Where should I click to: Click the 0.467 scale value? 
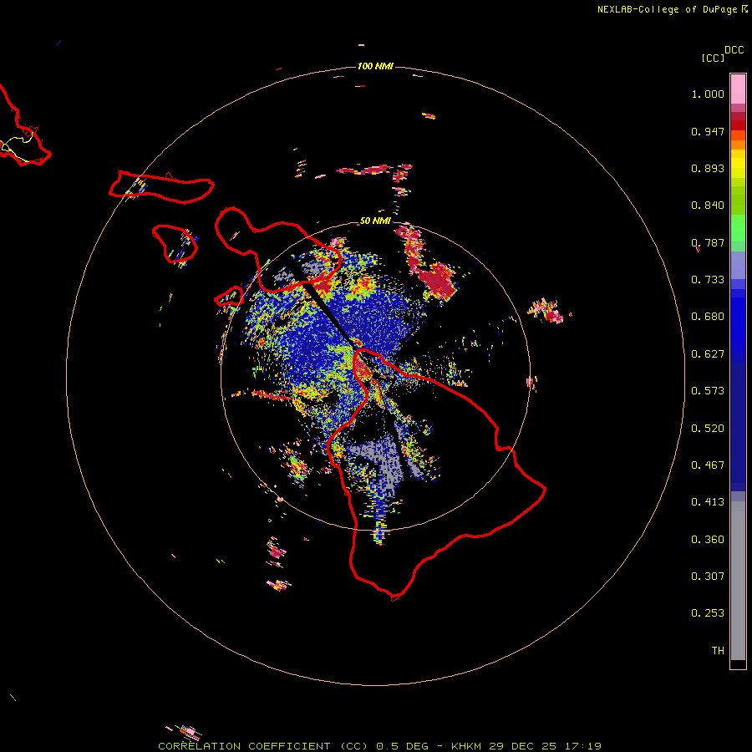pos(708,465)
